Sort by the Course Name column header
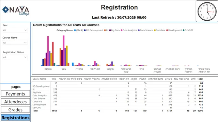This screenshot has width=218, height=122. click(39, 79)
